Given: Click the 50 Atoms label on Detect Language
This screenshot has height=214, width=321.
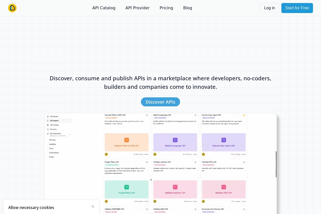Looking at the screenshot, I should pyautogui.click(x=190, y=154).
